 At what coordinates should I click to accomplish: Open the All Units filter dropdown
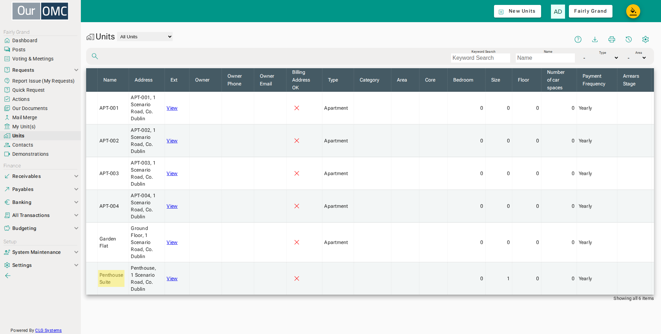(x=145, y=37)
